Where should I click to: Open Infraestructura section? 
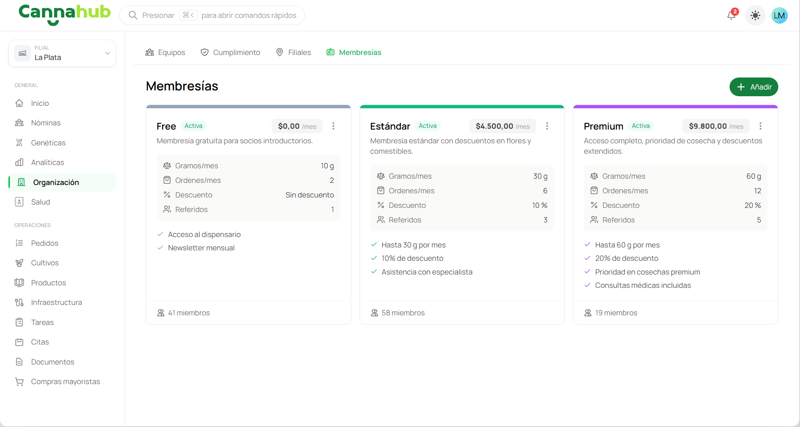(62, 302)
